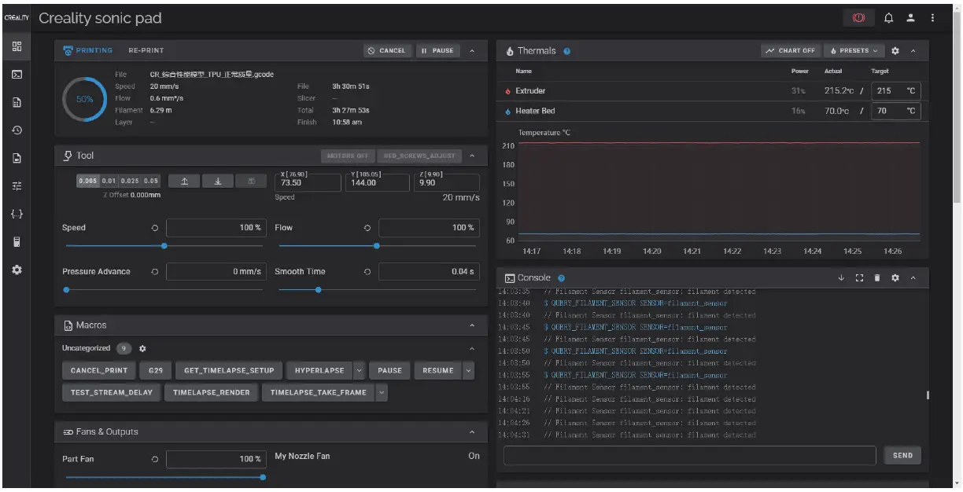This screenshot has height=492, width=963.
Task: Clear the console with trash icon
Action: pos(877,278)
